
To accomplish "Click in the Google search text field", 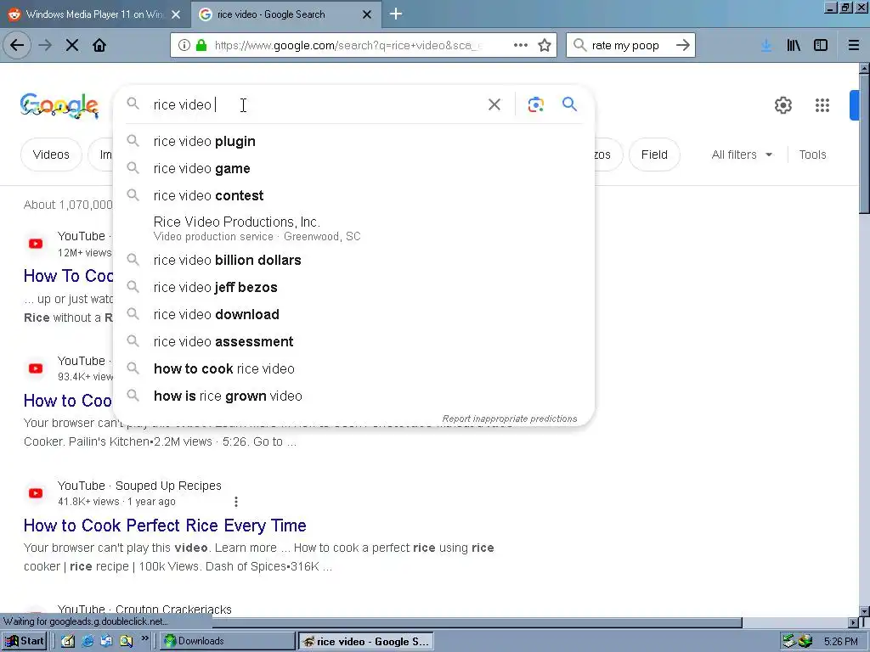I will (316, 104).
